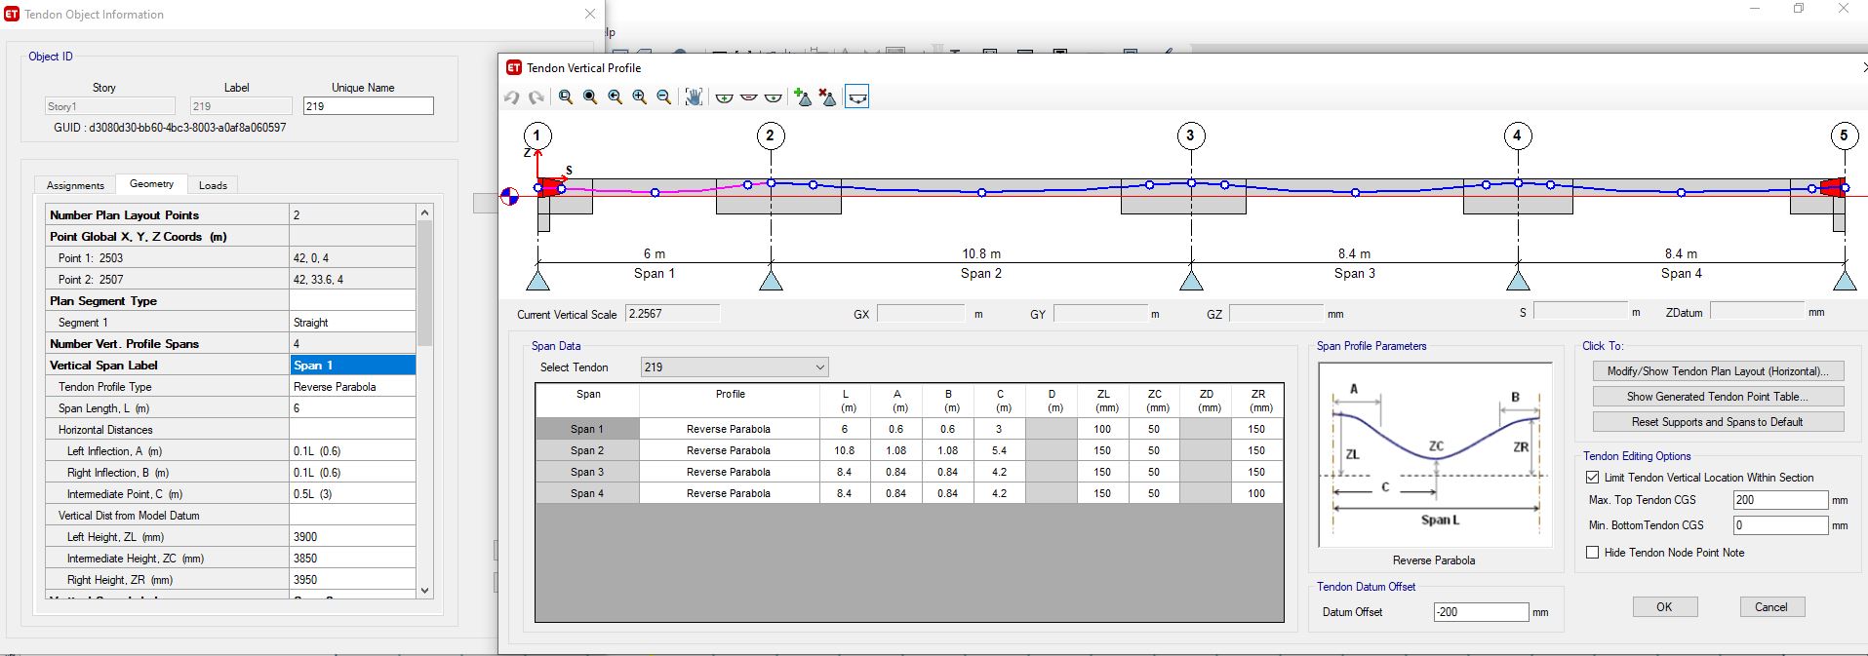The width and height of the screenshot is (1868, 656).
Task: Click the Intermediate Height ZC value 3850
Action: coord(352,559)
